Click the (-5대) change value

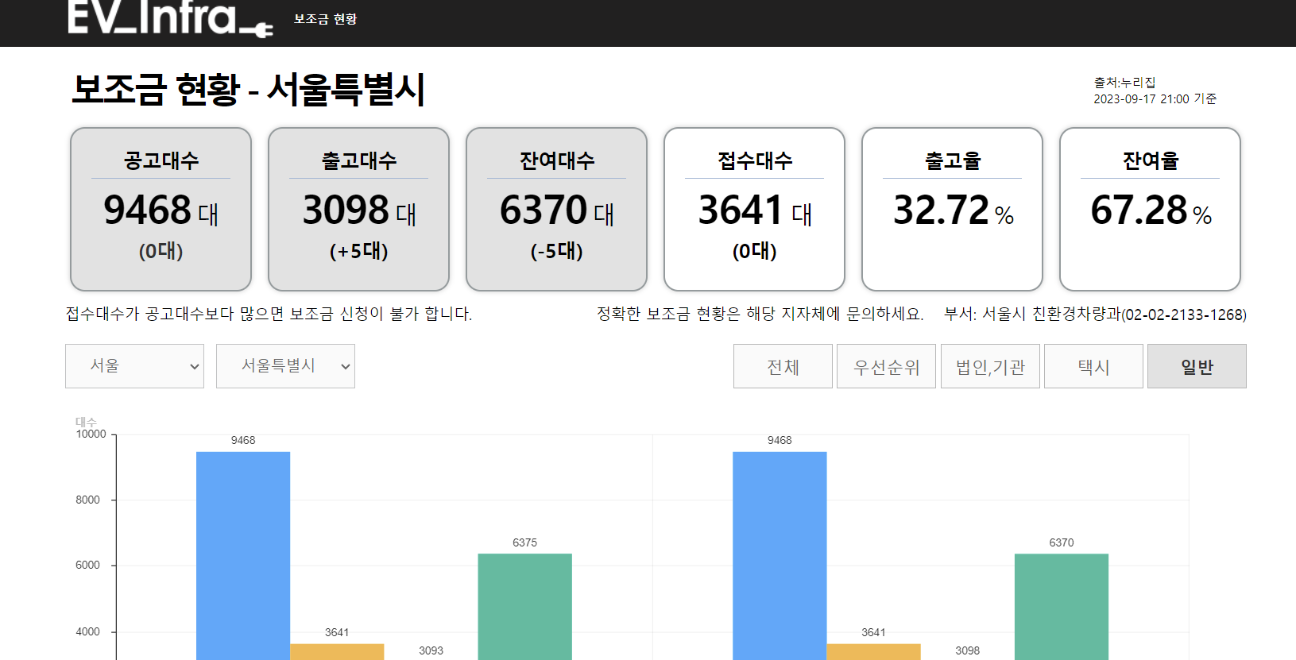coord(556,251)
